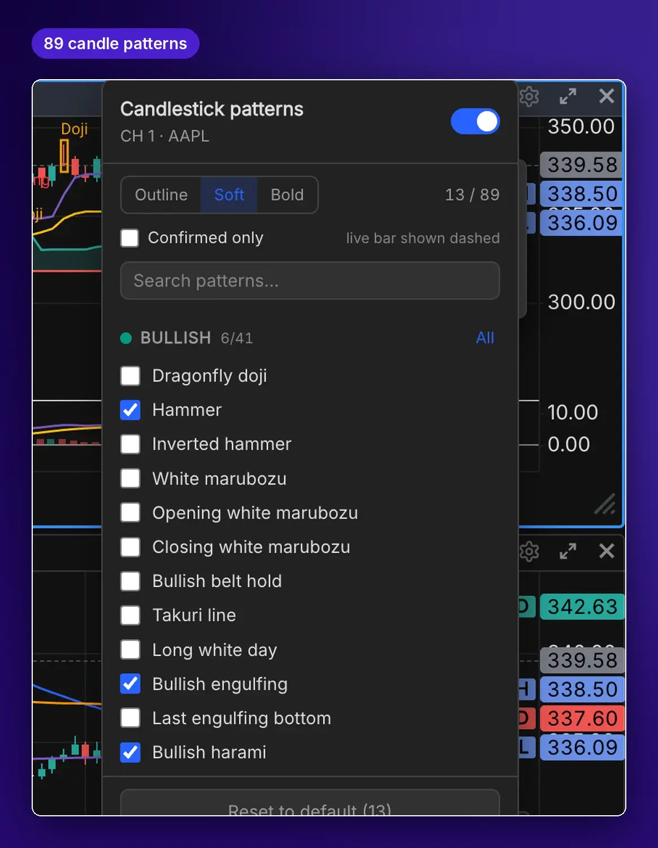The height and width of the screenshot is (848, 658).
Task: Check the Opening white marubozu pattern
Action: (131, 513)
